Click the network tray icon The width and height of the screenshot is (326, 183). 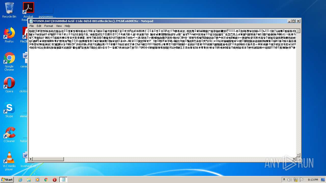pyautogui.click(x=296, y=180)
